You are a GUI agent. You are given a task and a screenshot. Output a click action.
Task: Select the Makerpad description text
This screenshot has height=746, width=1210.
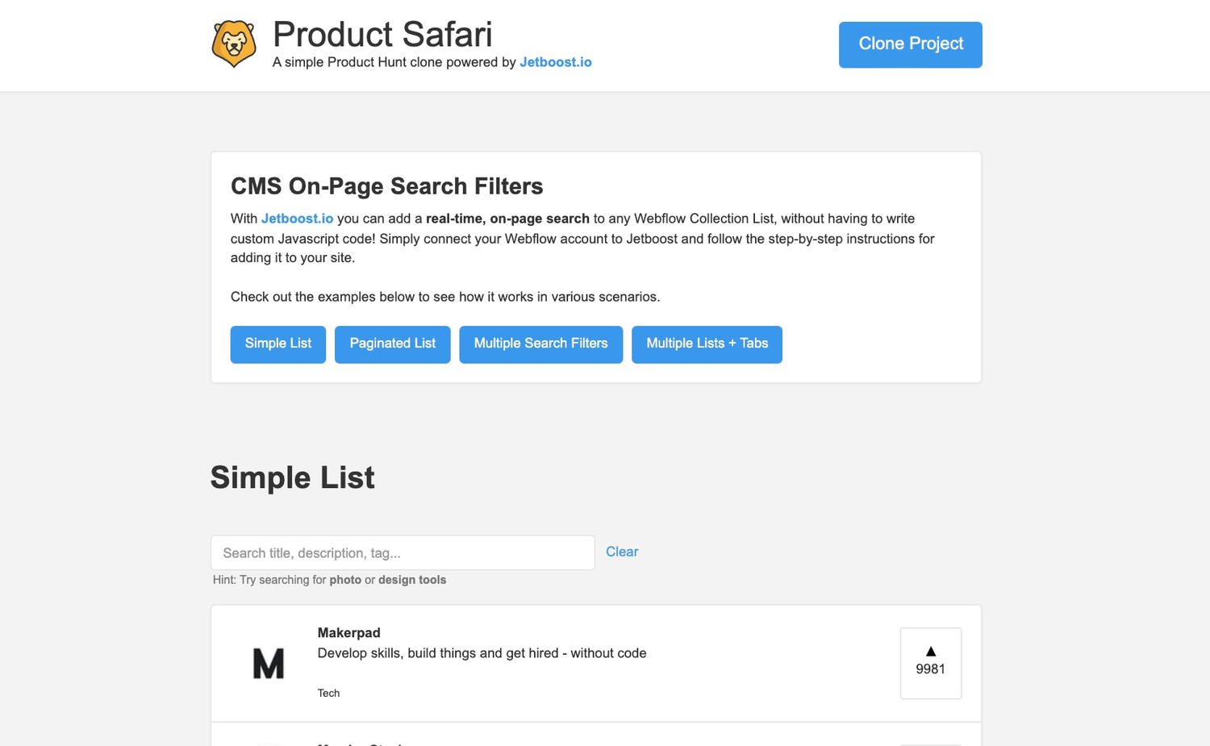482,653
